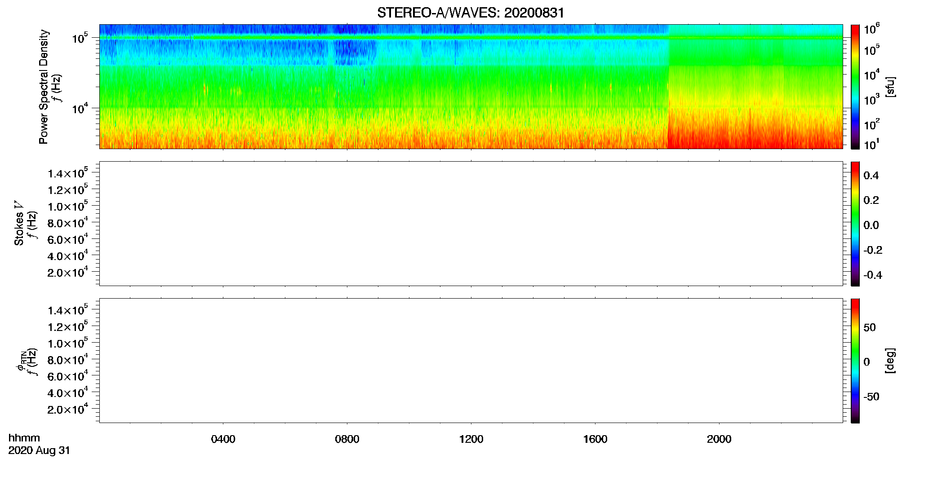Click the -0.4 value on Stokes color bar
Viewport: 942px width, 485px height.
(x=872, y=275)
